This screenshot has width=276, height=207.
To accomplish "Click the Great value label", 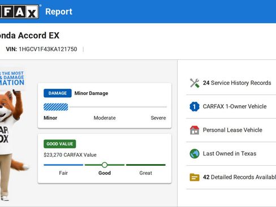I will pyautogui.click(x=146, y=173).
